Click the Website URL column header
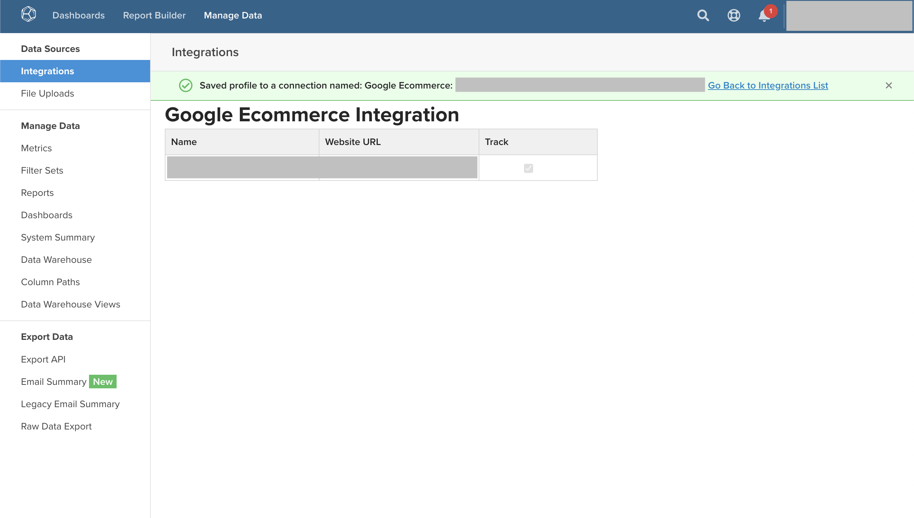The image size is (914, 518). click(352, 142)
